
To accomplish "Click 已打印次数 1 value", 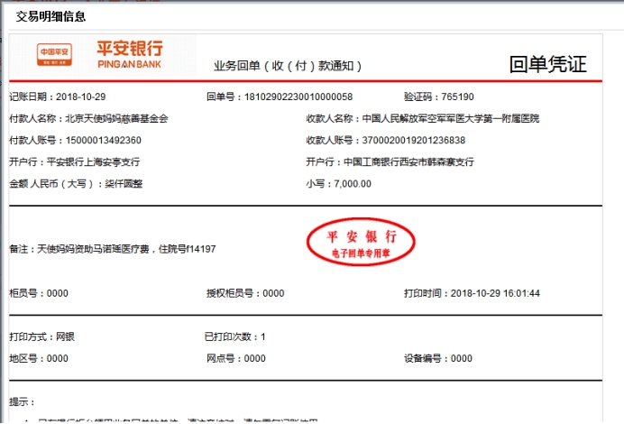I will pyautogui.click(x=263, y=336).
